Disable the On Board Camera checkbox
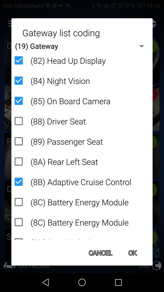The image size is (164, 292). click(x=19, y=101)
